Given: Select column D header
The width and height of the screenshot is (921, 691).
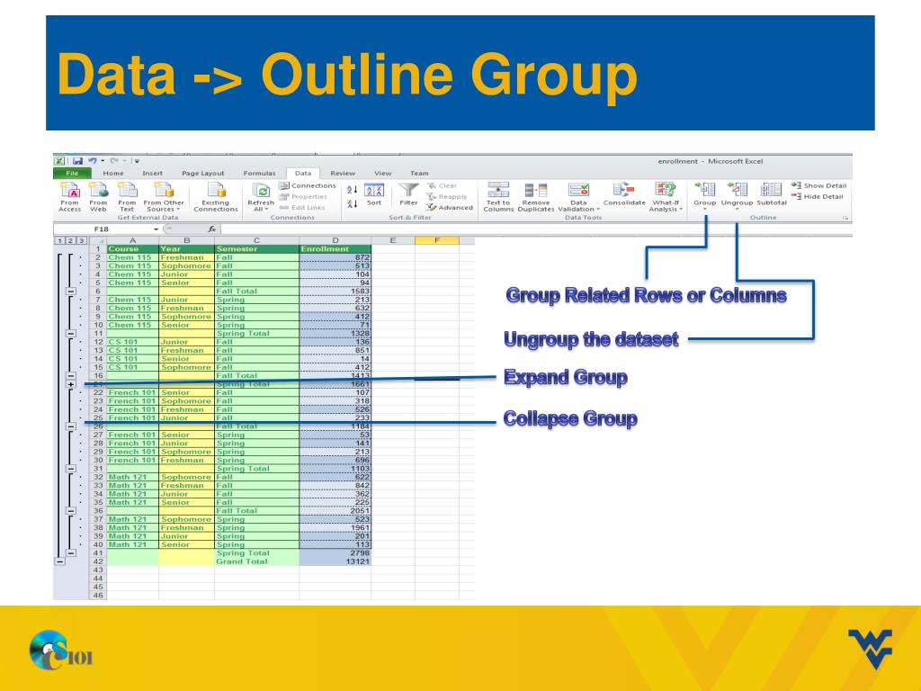Looking at the screenshot, I should (x=335, y=240).
